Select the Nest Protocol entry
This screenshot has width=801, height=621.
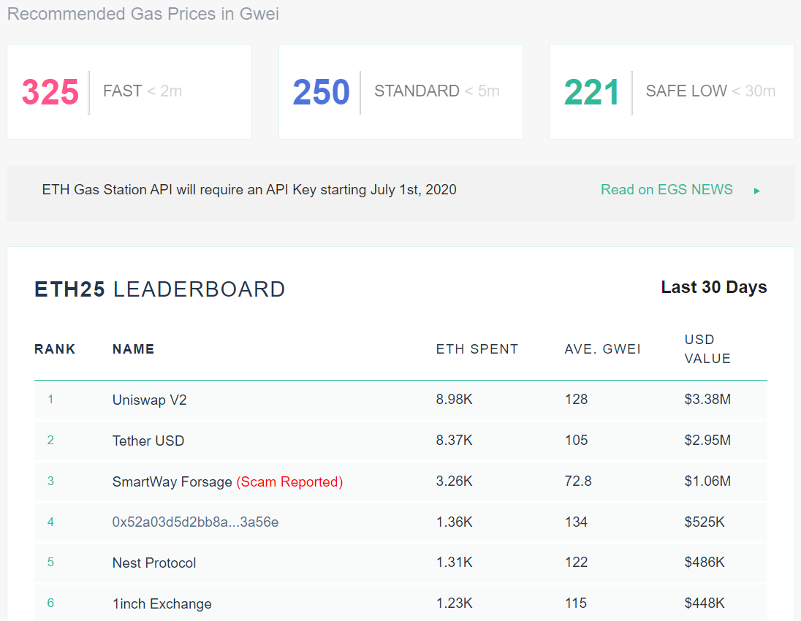tap(154, 563)
